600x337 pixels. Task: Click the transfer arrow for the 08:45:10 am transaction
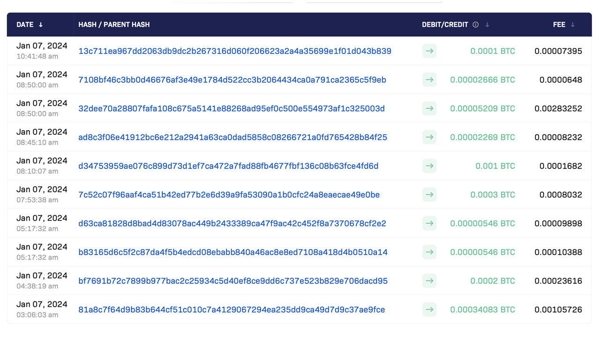[x=429, y=137]
